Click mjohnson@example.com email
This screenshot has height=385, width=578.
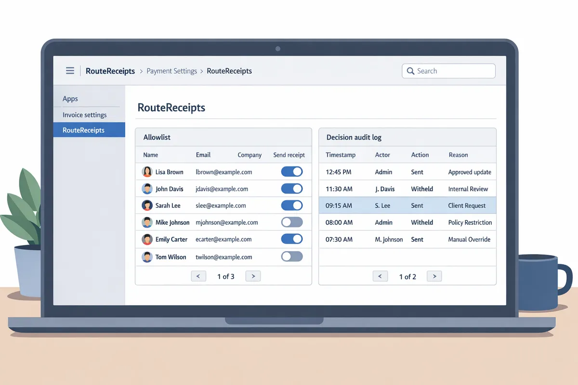point(227,222)
